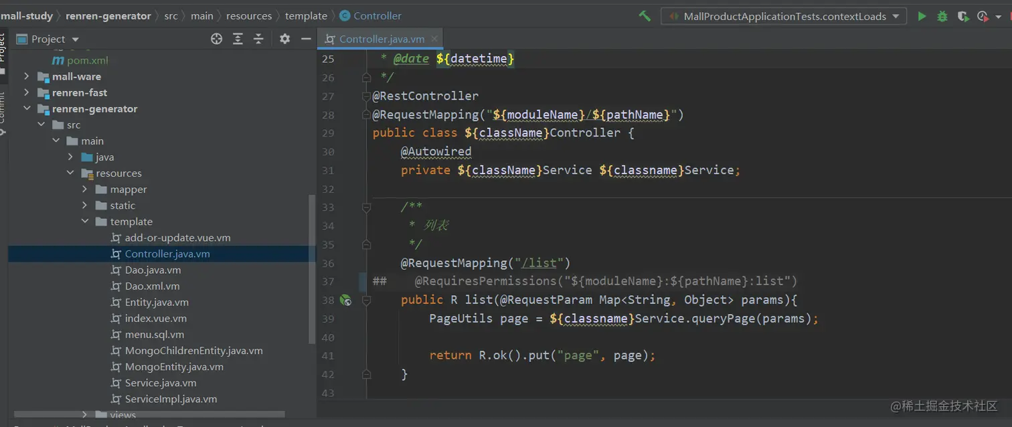Viewport: 1012px width, 427px height.
Task: Run with Coverage shield icon
Action: coord(962,16)
